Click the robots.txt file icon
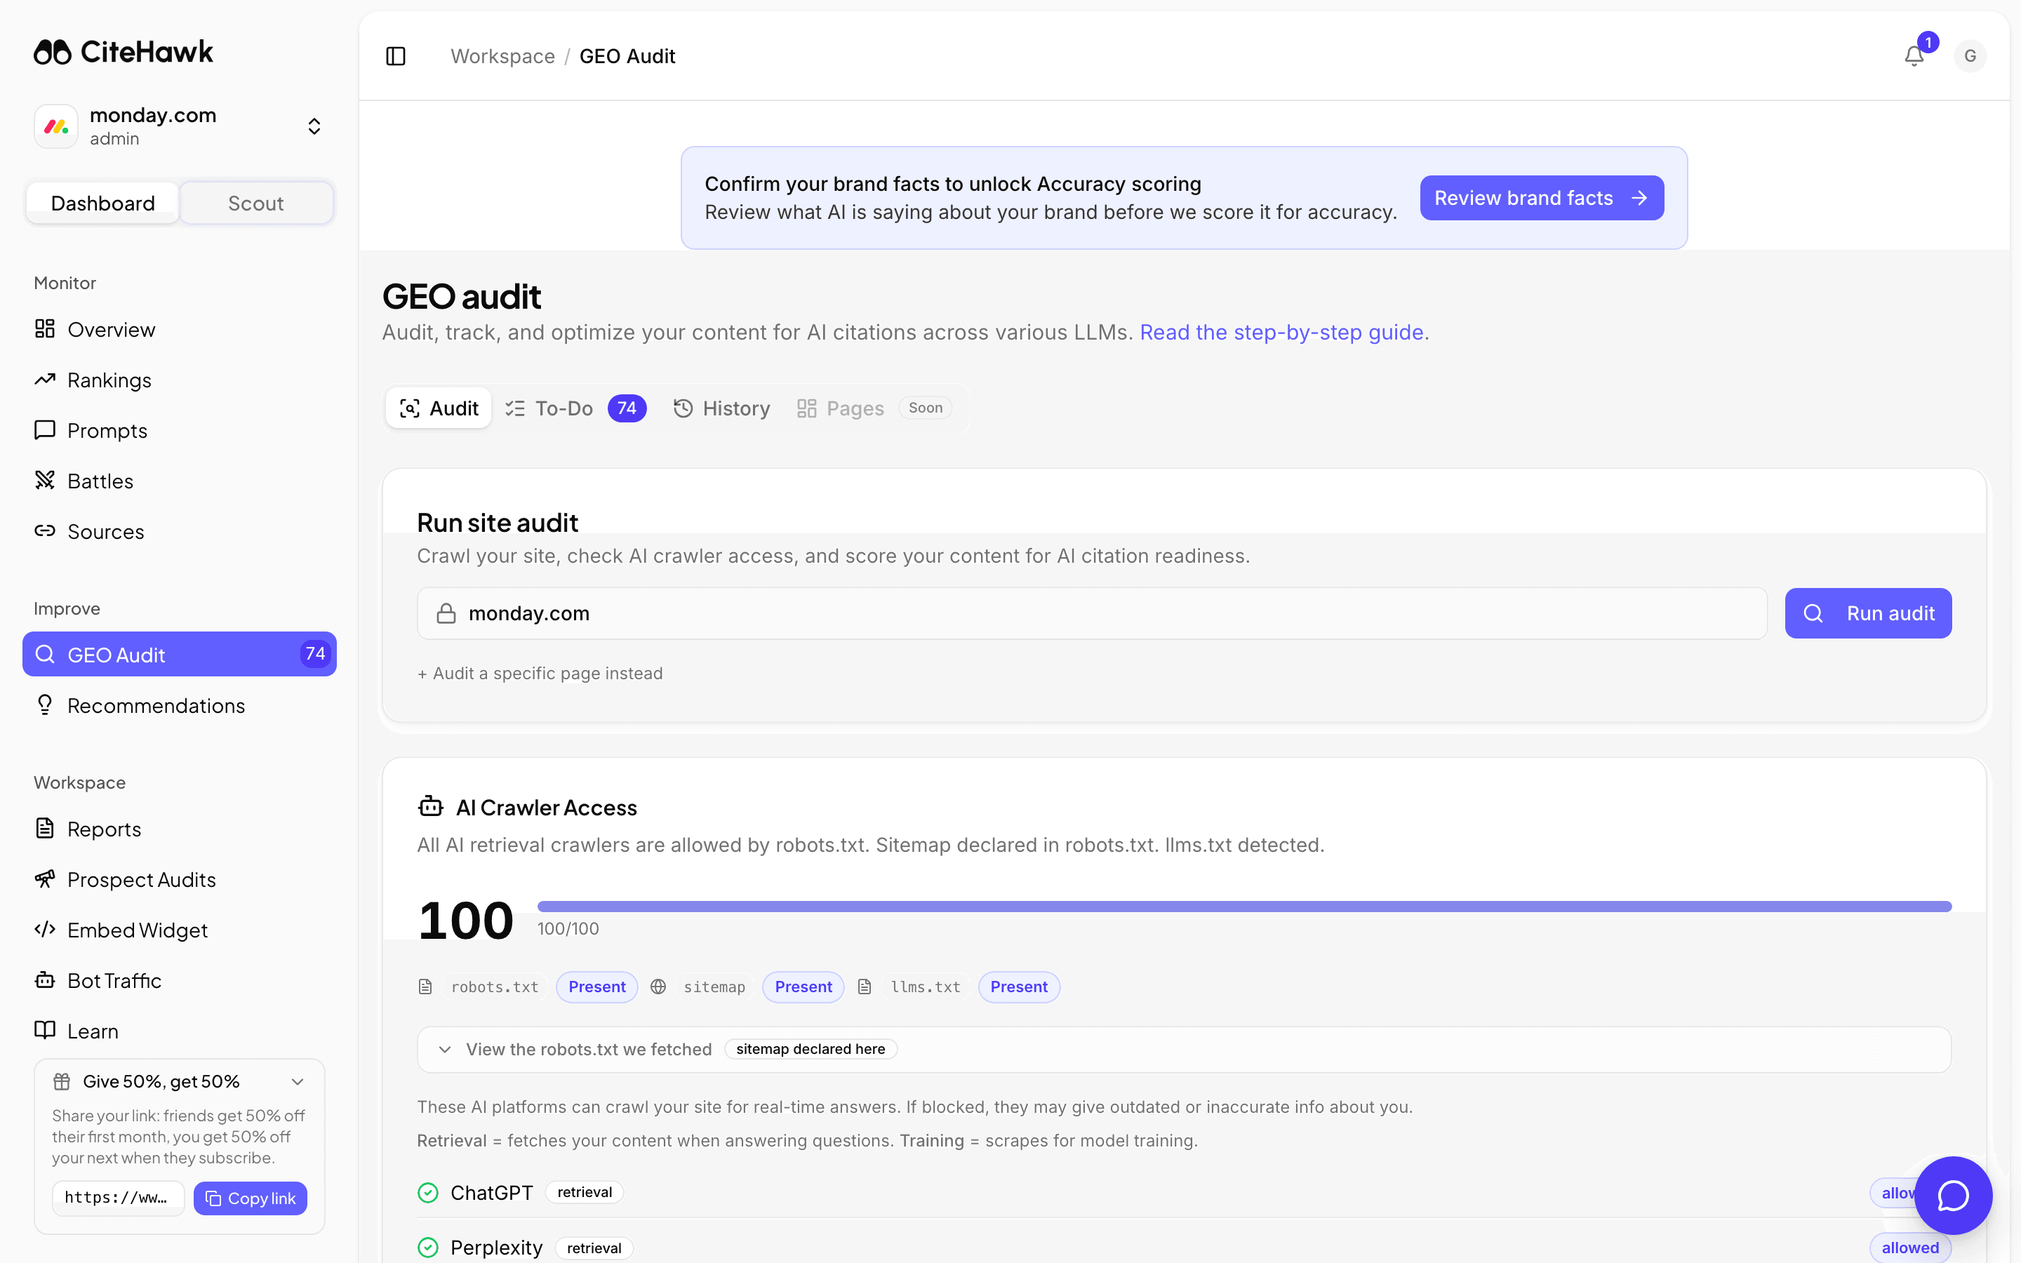 [426, 987]
